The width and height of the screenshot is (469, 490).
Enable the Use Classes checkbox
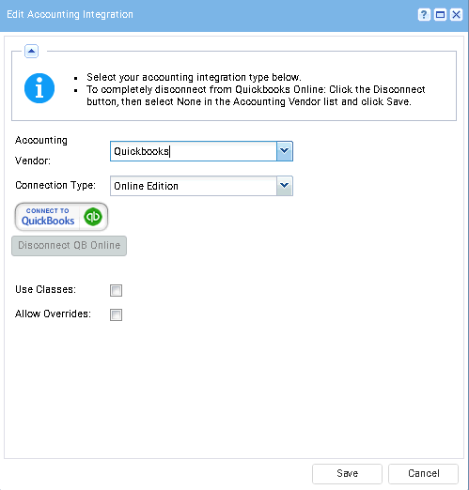click(116, 290)
